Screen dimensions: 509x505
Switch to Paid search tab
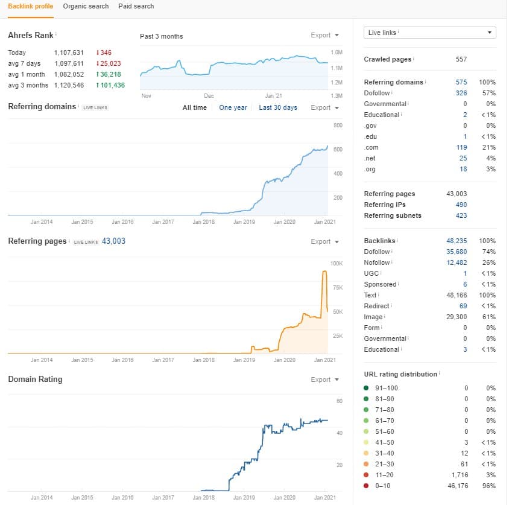(136, 6)
